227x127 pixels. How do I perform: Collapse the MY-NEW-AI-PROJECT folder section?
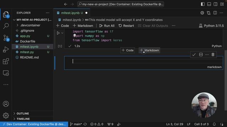(x=32, y=20)
